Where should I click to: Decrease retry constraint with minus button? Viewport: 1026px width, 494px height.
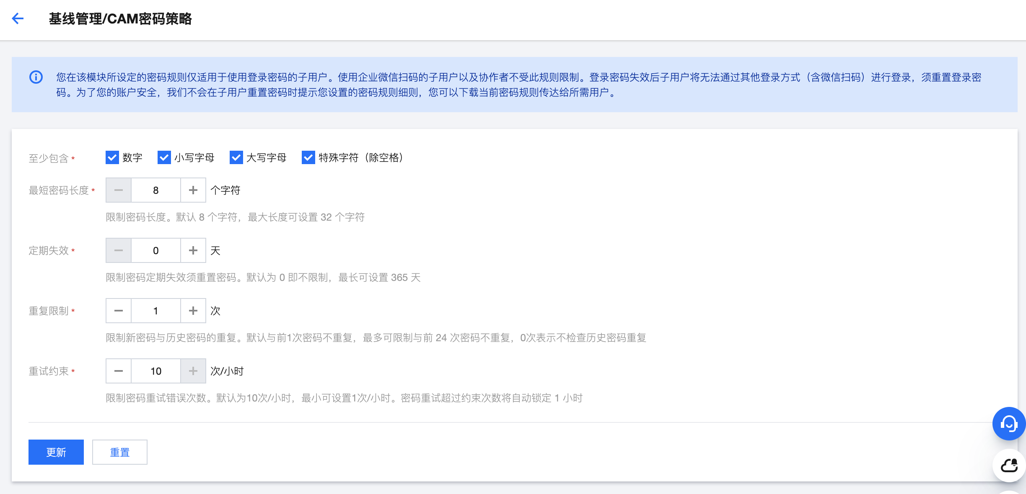(119, 371)
